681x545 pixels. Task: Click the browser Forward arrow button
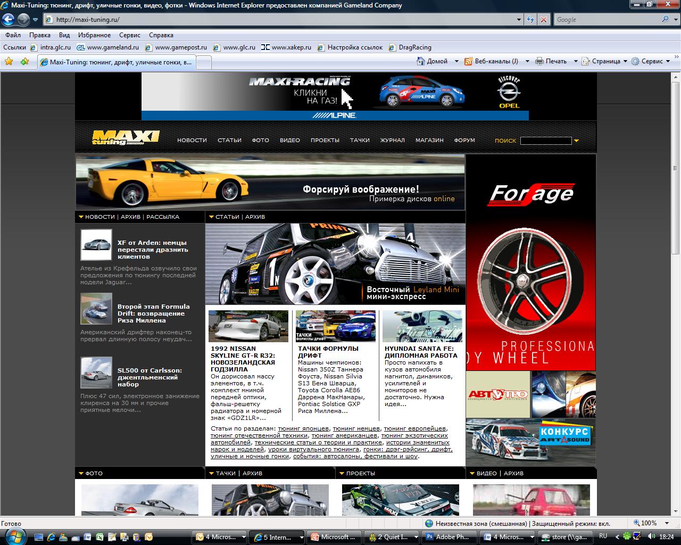[x=23, y=20]
